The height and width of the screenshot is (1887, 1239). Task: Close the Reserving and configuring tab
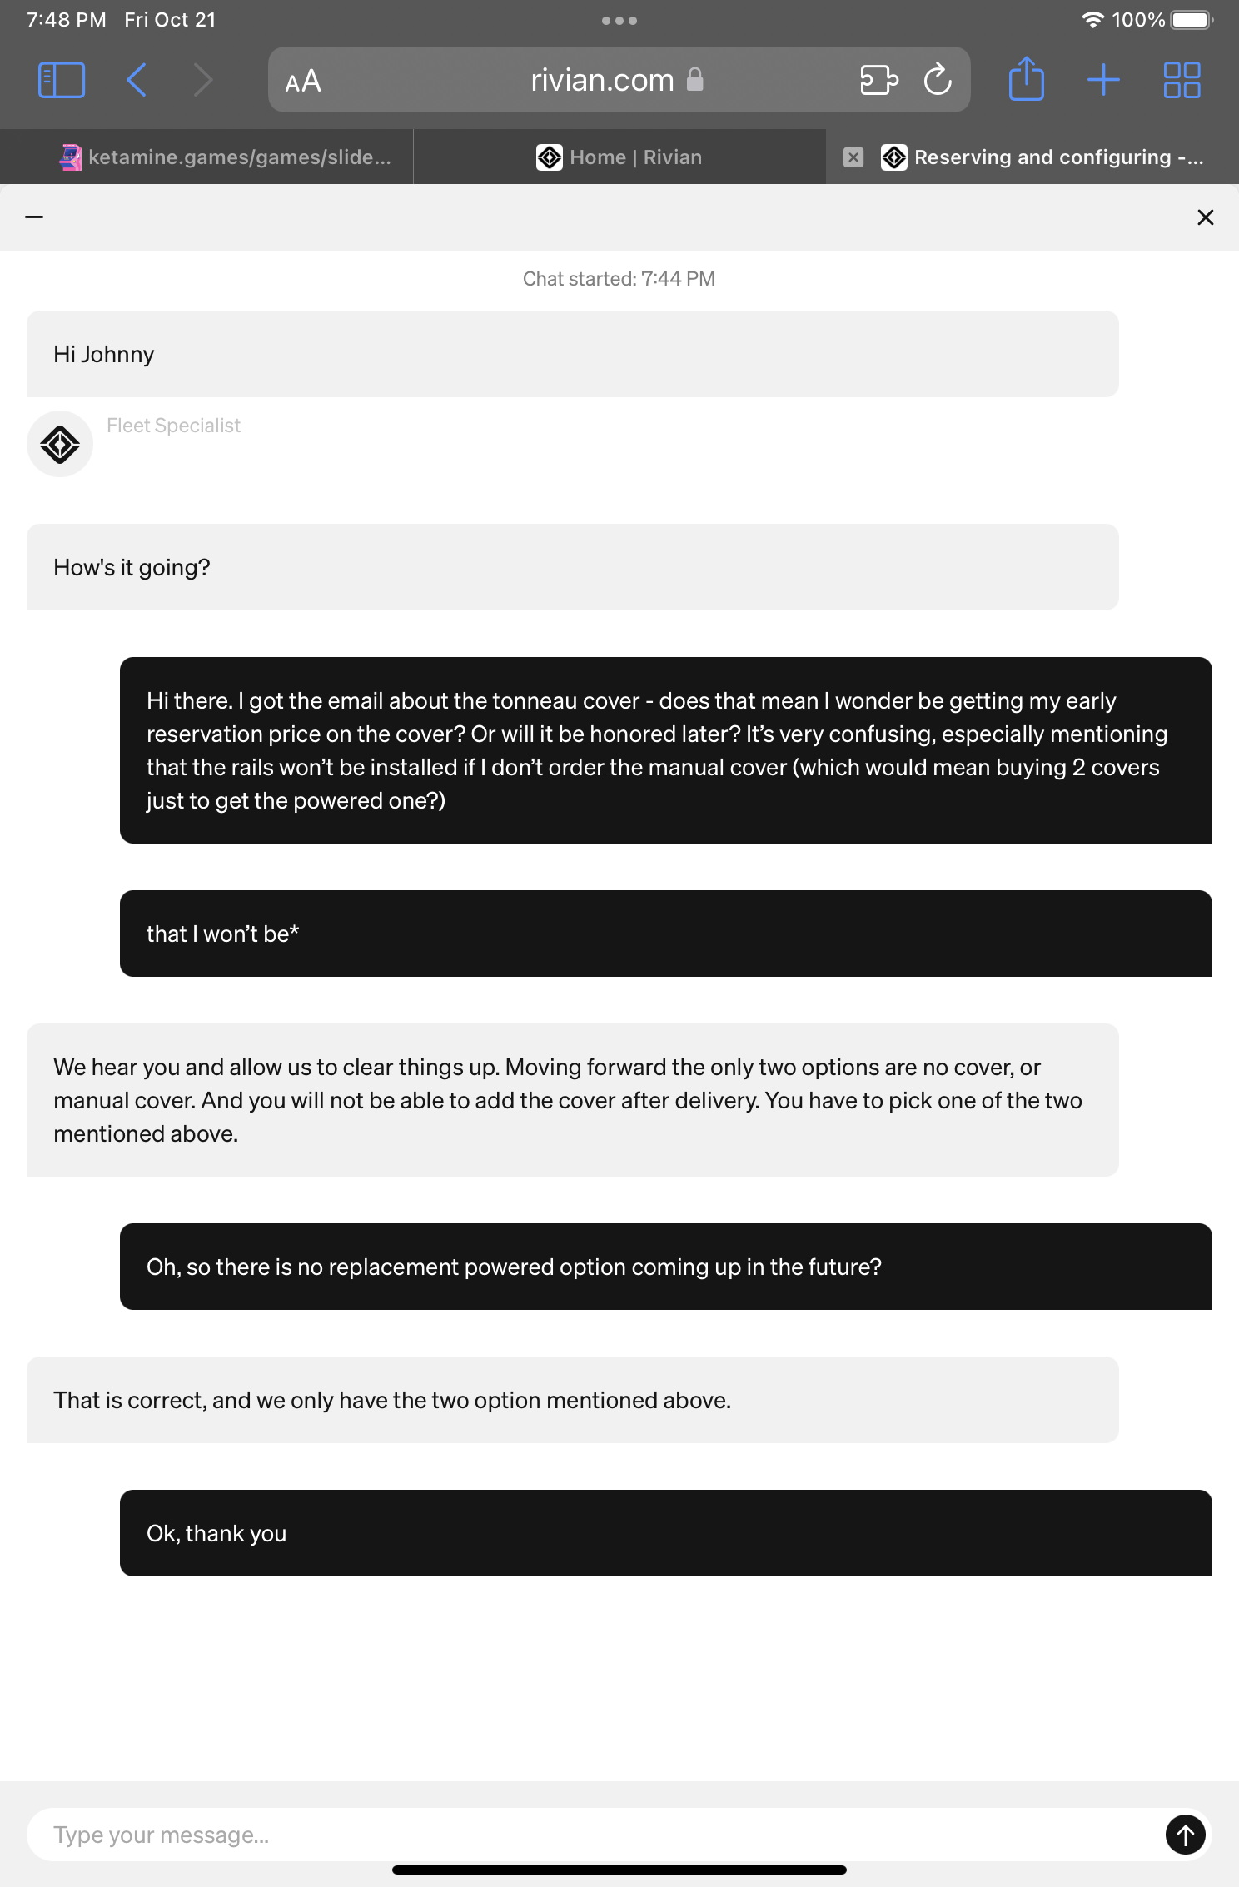[x=853, y=157]
